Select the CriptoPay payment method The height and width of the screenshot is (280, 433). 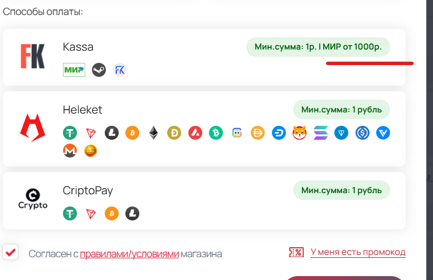(x=204, y=200)
